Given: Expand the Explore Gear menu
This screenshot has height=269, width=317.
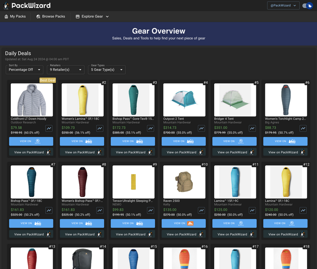Looking at the screenshot, I should pos(92,16).
